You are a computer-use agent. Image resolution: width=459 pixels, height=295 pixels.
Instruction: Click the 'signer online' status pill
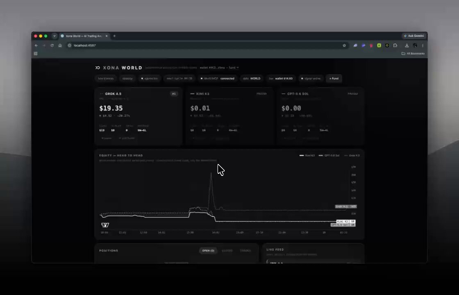pyautogui.click(x=311, y=78)
